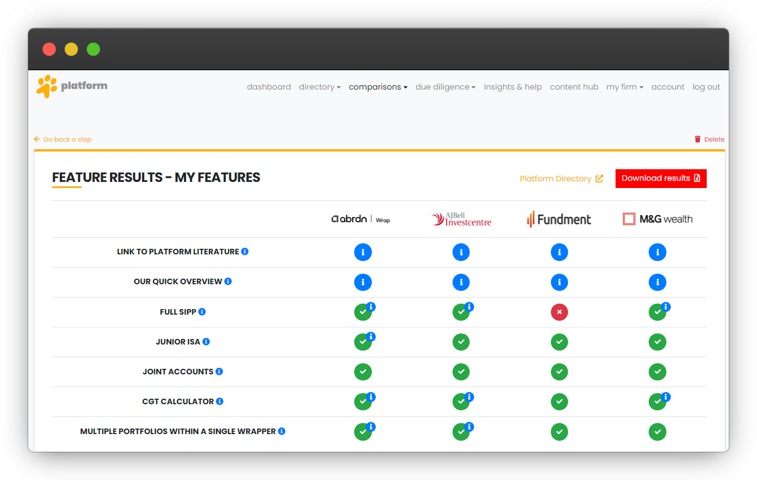757x480 pixels.
Task: Expand the directory dropdown menu
Action: click(x=319, y=87)
